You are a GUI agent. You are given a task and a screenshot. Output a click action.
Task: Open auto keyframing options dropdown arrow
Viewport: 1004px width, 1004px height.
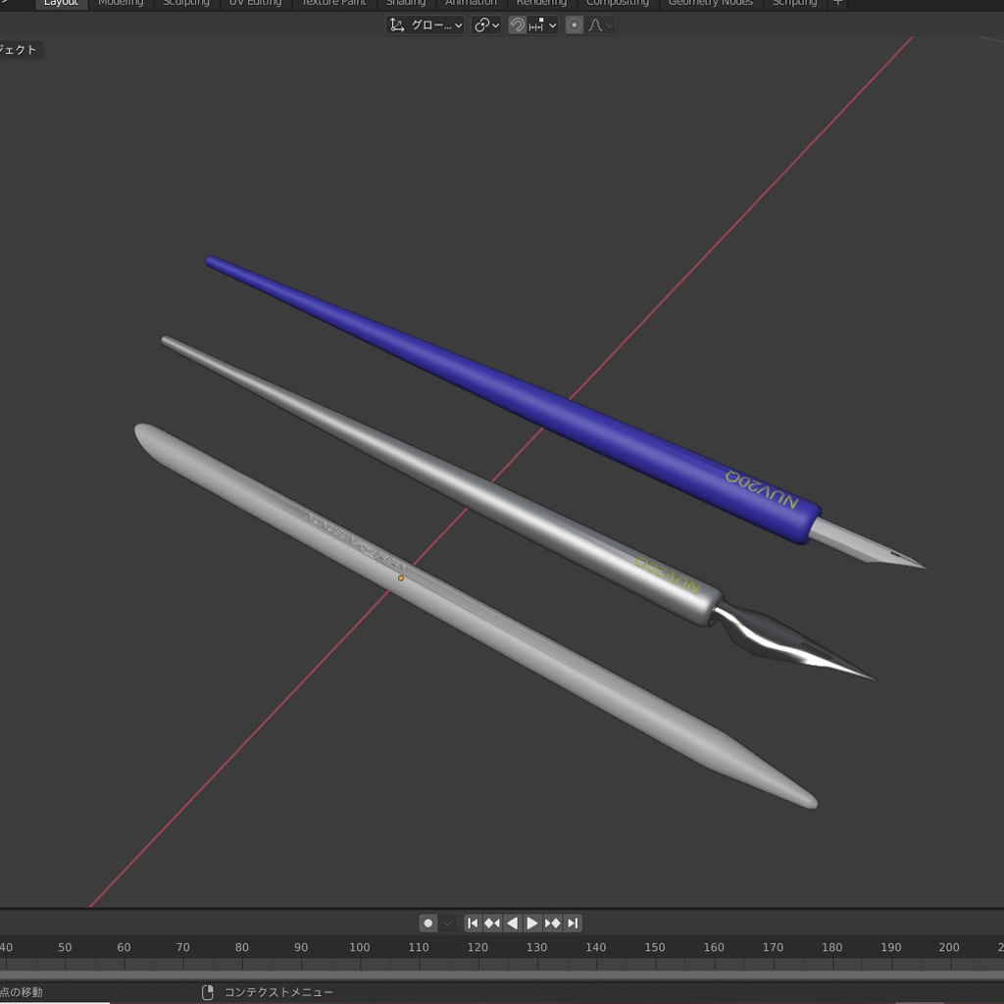[447, 923]
